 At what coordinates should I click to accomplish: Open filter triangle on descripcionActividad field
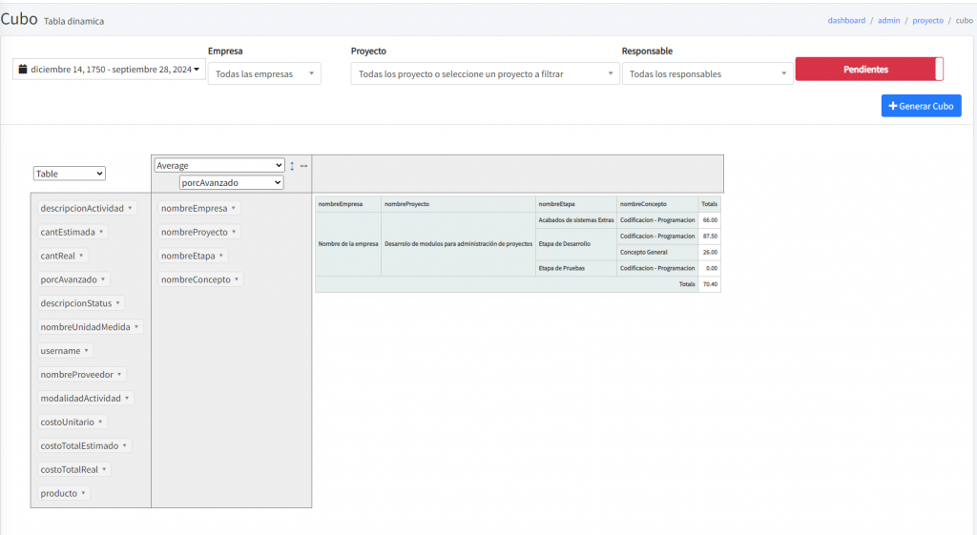pyautogui.click(x=130, y=208)
